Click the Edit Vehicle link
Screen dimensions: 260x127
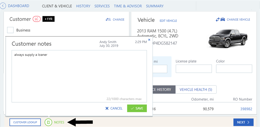(168, 21)
